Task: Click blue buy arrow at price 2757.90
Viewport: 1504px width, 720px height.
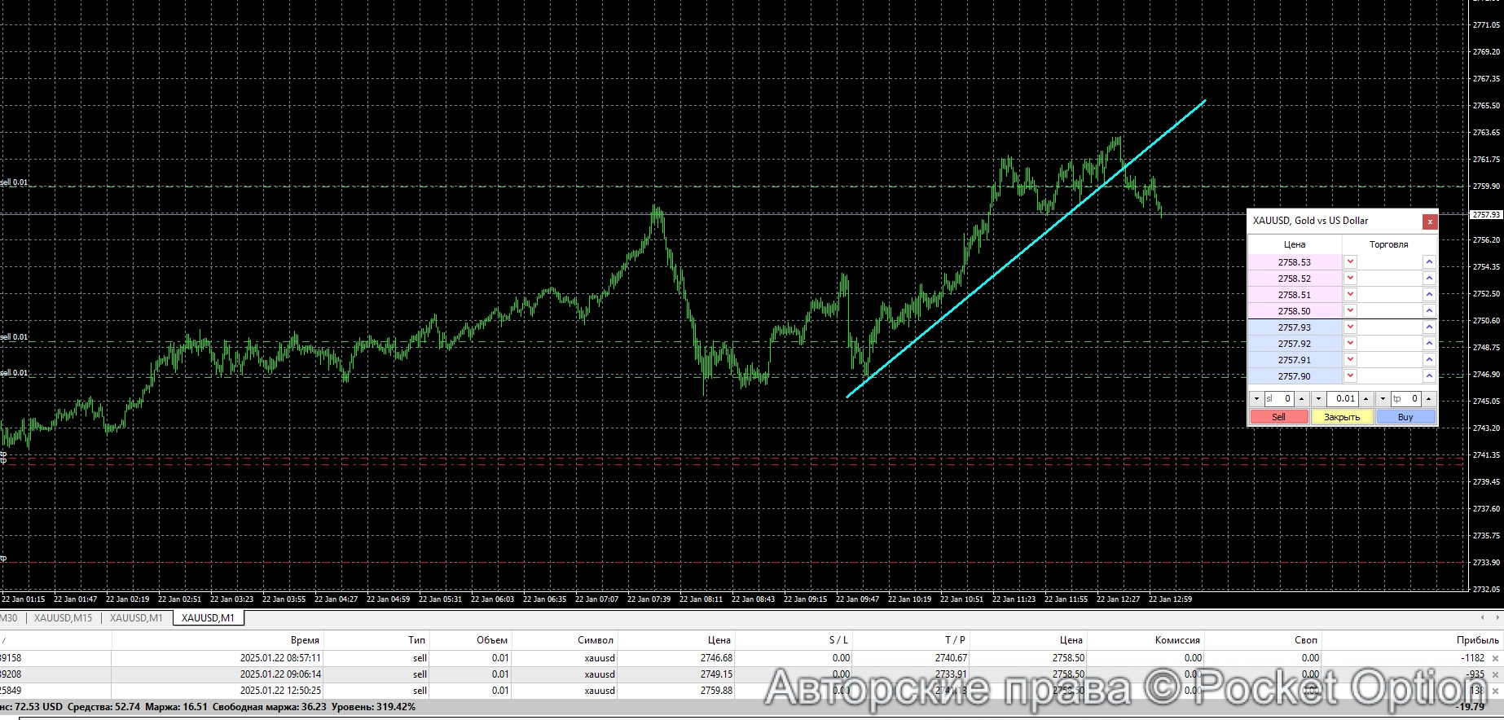Action: click(1429, 376)
